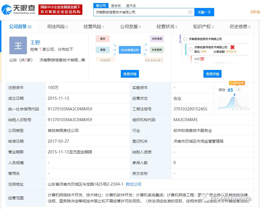Click the 工商注册号 value 370103200152455
The width and height of the screenshot is (260, 209).
pyautogui.click(x=190, y=109)
